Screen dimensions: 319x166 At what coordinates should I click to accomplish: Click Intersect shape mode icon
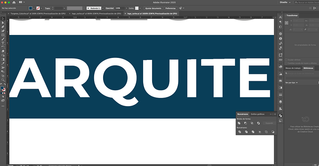pyautogui.click(x=252, y=123)
